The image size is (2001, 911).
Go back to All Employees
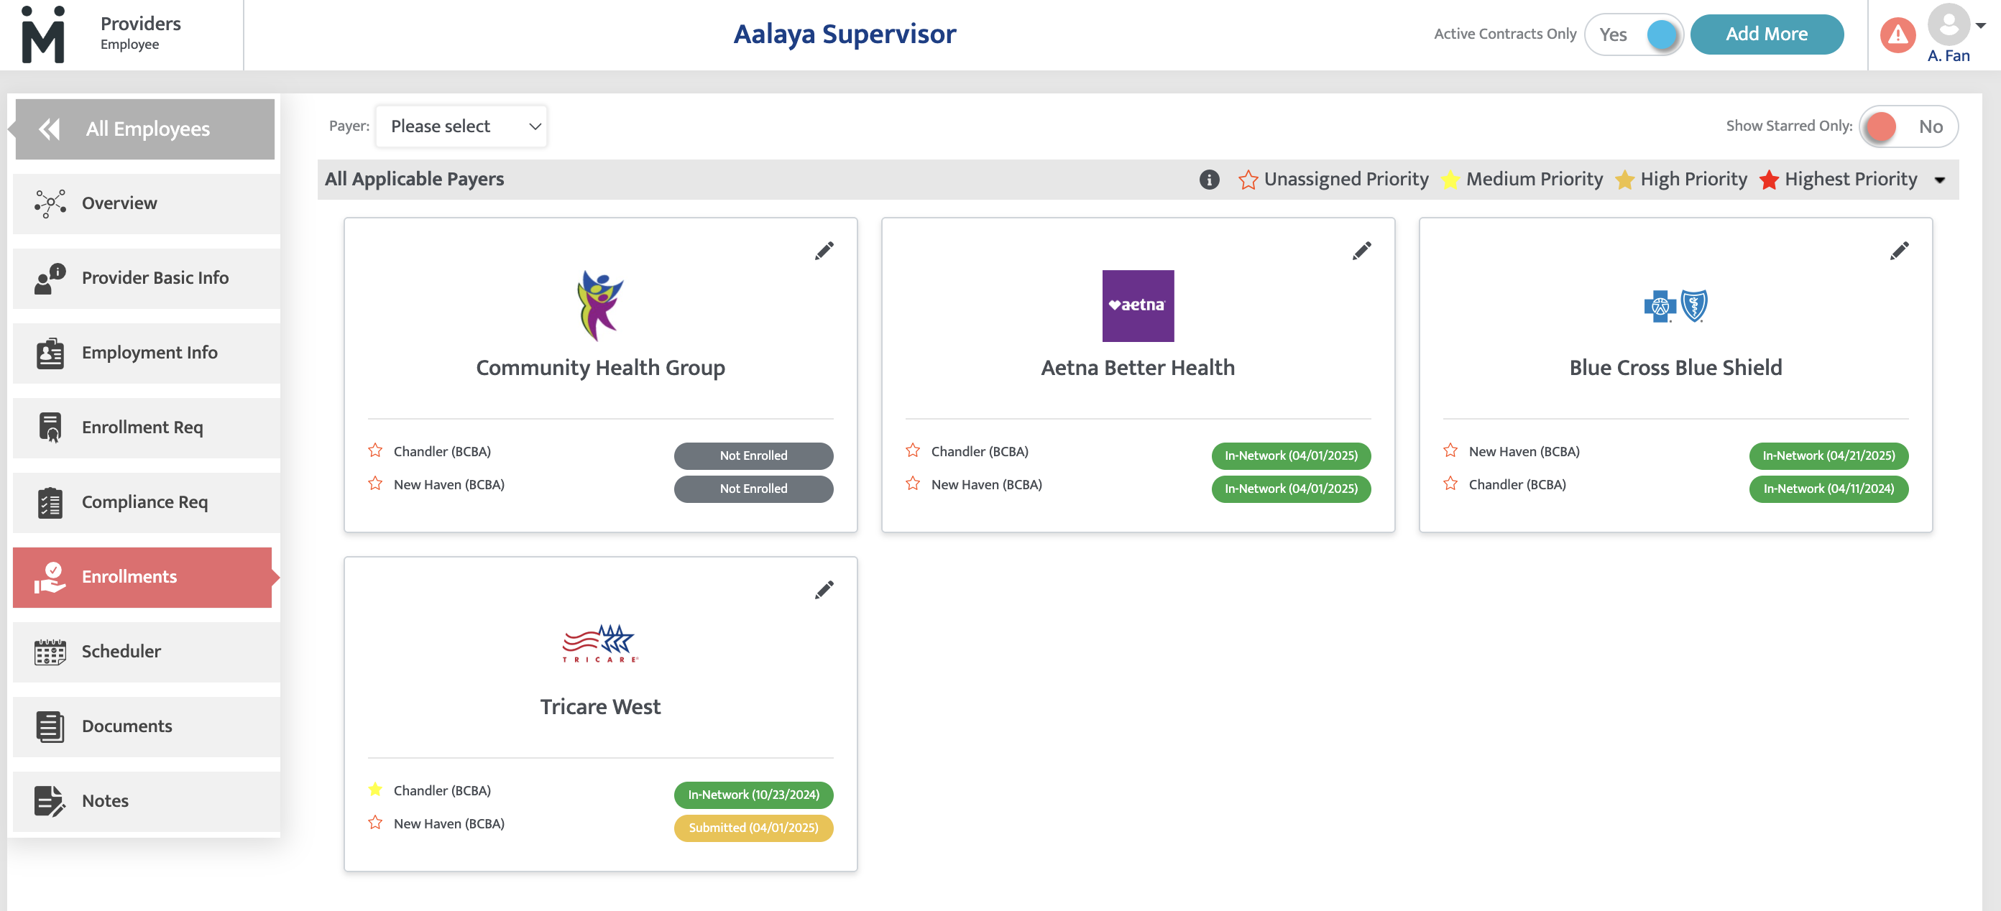click(x=144, y=129)
